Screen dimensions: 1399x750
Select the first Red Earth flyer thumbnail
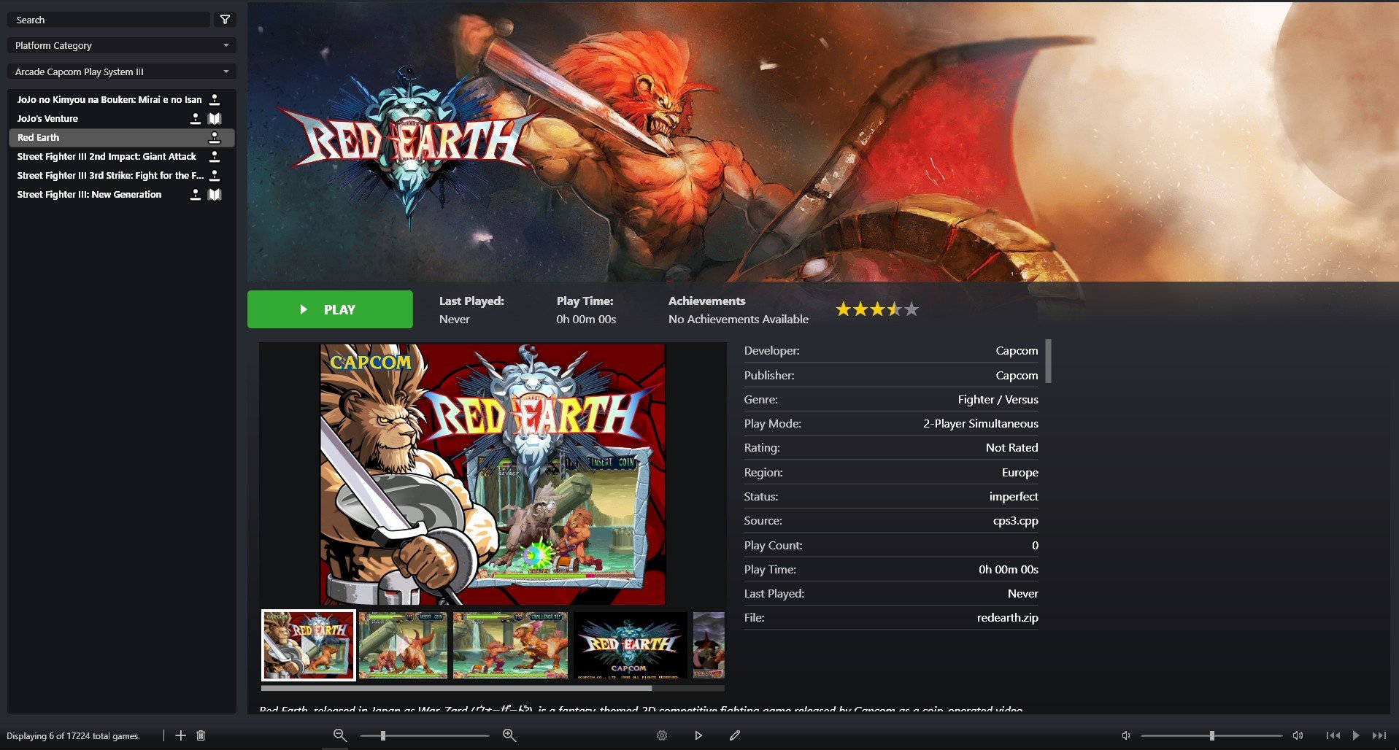(309, 646)
